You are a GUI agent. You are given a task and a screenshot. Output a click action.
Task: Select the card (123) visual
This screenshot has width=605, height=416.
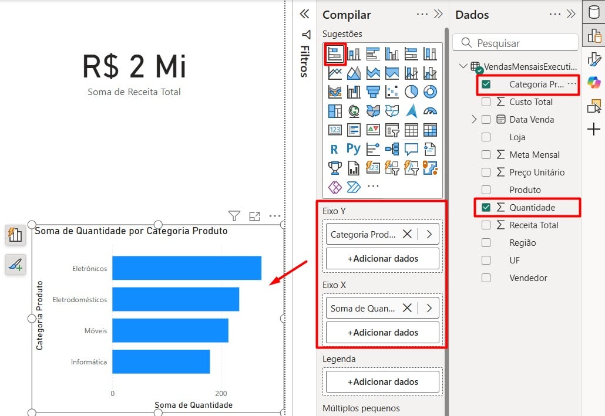(335, 130)
